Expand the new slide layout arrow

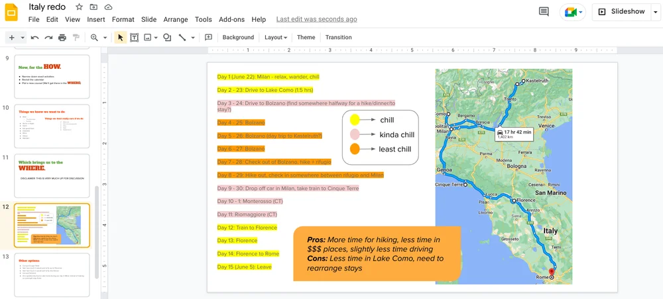[23, 38]
